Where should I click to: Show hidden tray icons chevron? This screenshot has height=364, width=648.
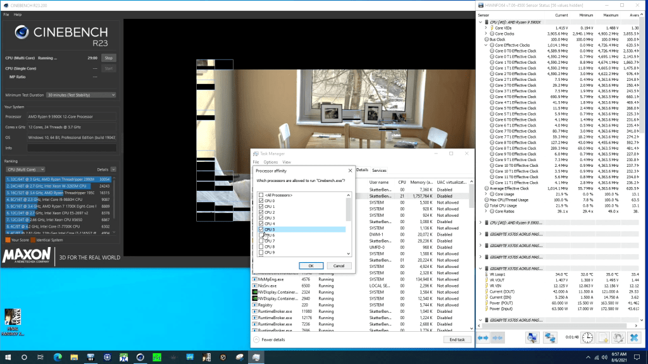tap(588, 358)
